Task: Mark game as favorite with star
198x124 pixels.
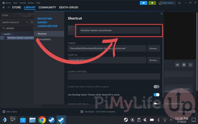Action: 190,65
